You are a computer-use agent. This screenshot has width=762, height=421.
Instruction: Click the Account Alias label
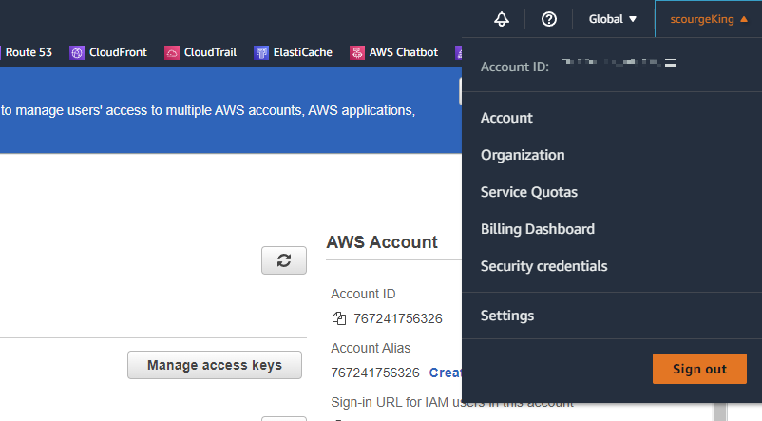click(x=371, y=348)
